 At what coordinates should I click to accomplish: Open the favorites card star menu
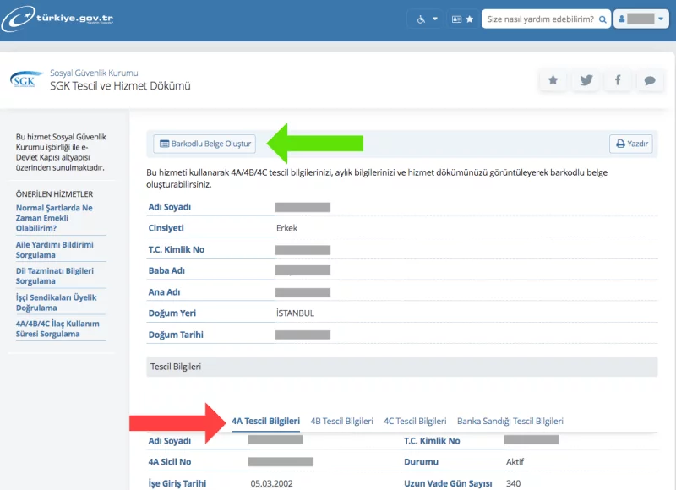point(462,19)
